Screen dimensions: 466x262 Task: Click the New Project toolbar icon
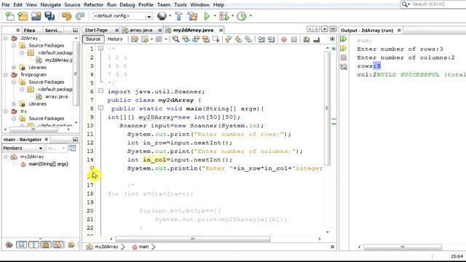[x=23, y=16]
